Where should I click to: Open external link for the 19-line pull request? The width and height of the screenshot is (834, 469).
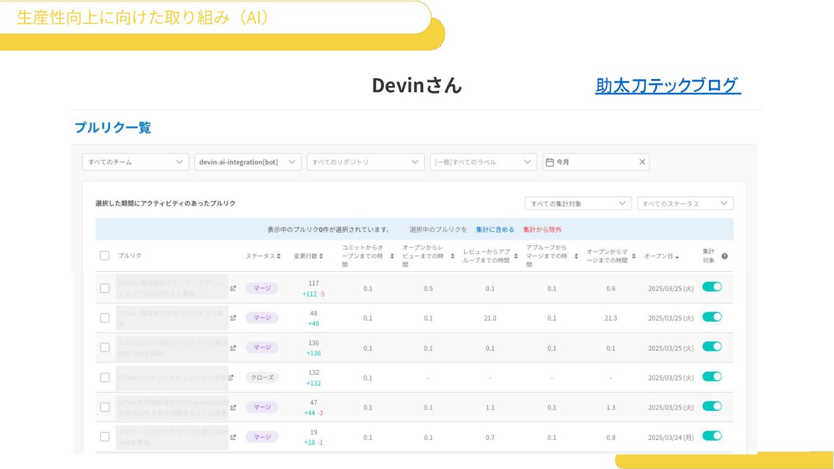(233, 437)
